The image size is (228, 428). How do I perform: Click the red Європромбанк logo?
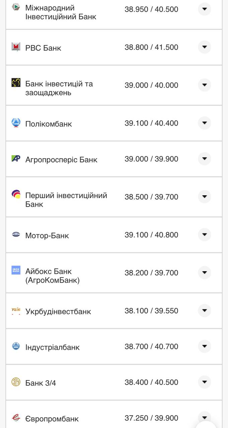15,418
